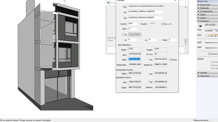
Task: Click the Adjusted Frustum Right field
Action: coord(135,87)
